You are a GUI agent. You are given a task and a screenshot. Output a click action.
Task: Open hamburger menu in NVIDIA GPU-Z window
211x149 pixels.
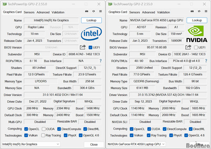tap(206, 11)
